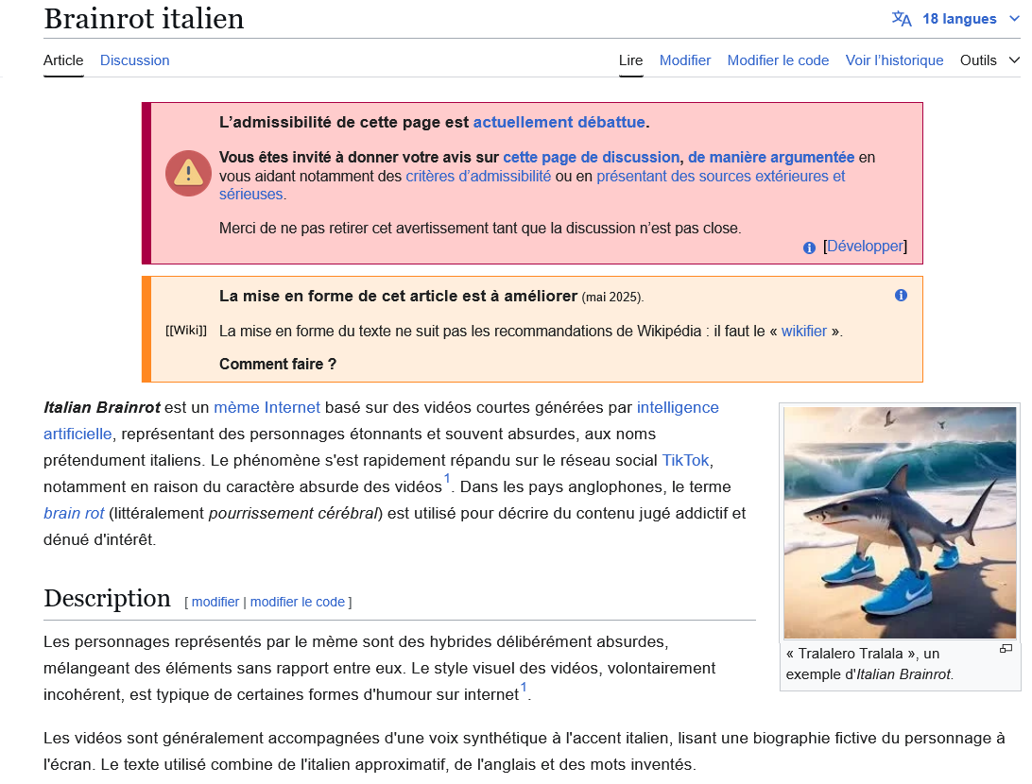Follow the actuellement débattue link
The height and width of the screenshot is (784, 1032).
pyautogui.click(x=559, y=123)
